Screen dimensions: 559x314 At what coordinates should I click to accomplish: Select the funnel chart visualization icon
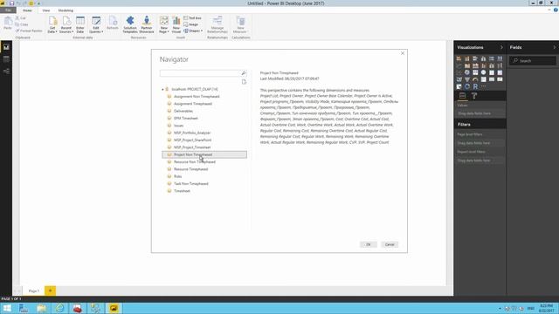467,79
